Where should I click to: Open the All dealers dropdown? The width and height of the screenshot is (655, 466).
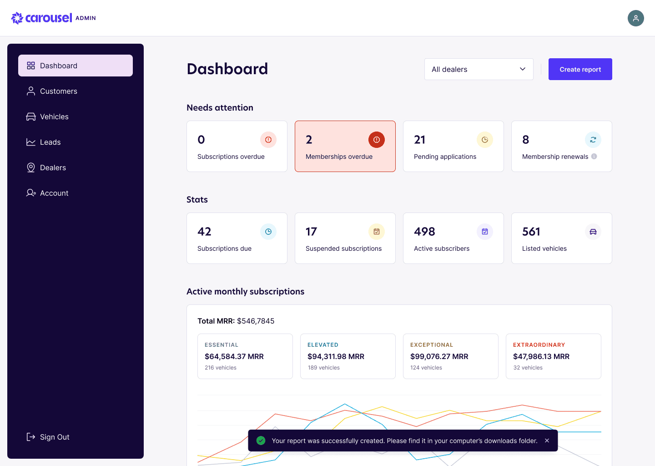(479, 69)
